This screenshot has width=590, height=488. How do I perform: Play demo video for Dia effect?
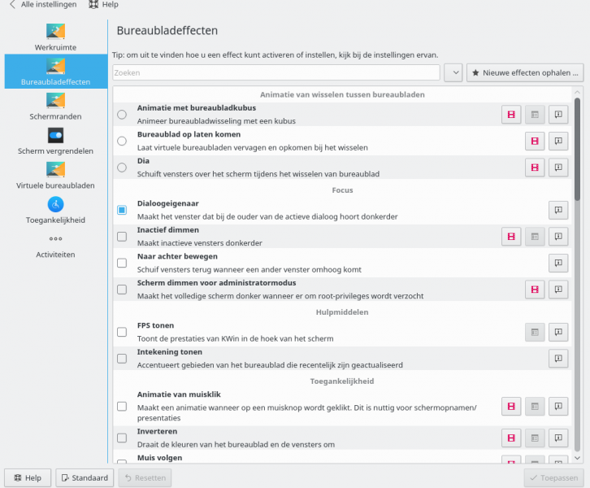point(535,168)
